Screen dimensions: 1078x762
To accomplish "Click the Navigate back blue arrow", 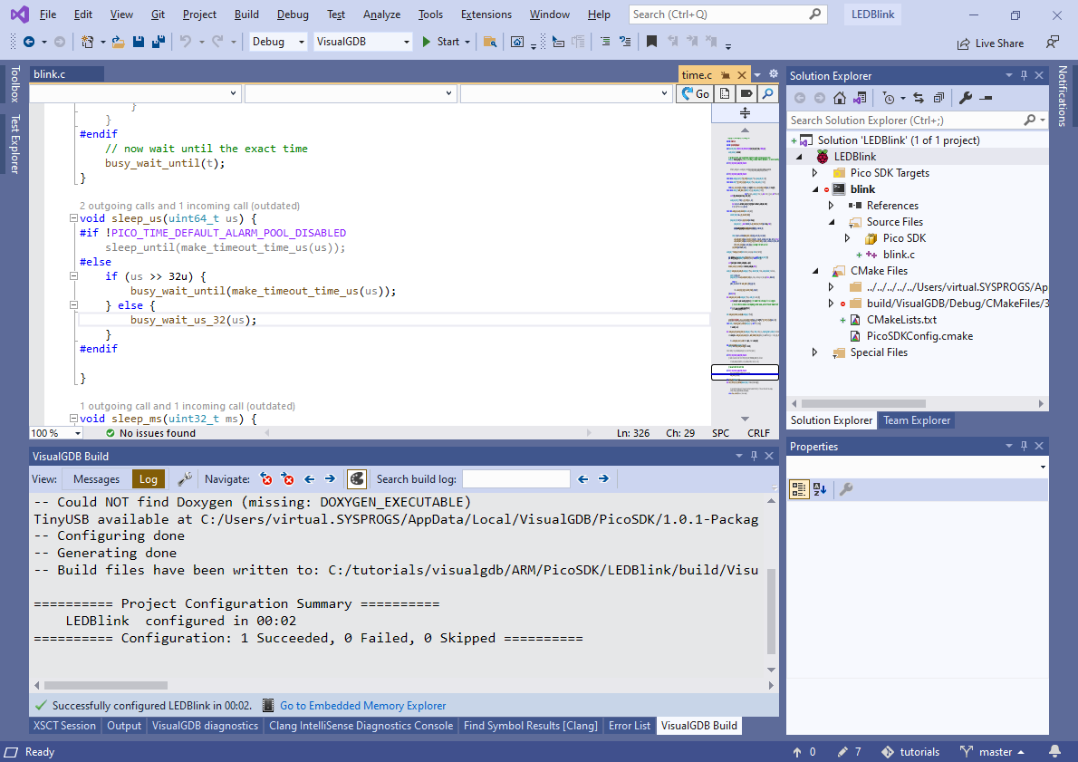I will pyautogui.click(x=310, y=478).
